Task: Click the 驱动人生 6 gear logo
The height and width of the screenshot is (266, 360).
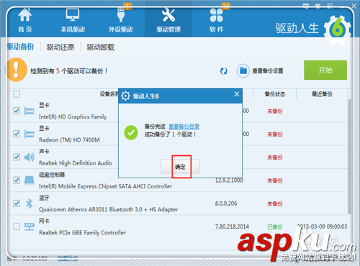Action: [x=338, y=29]
